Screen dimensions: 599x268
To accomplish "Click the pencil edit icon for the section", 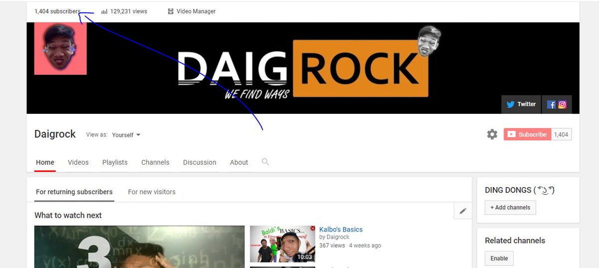I will [x=463, y=211].
